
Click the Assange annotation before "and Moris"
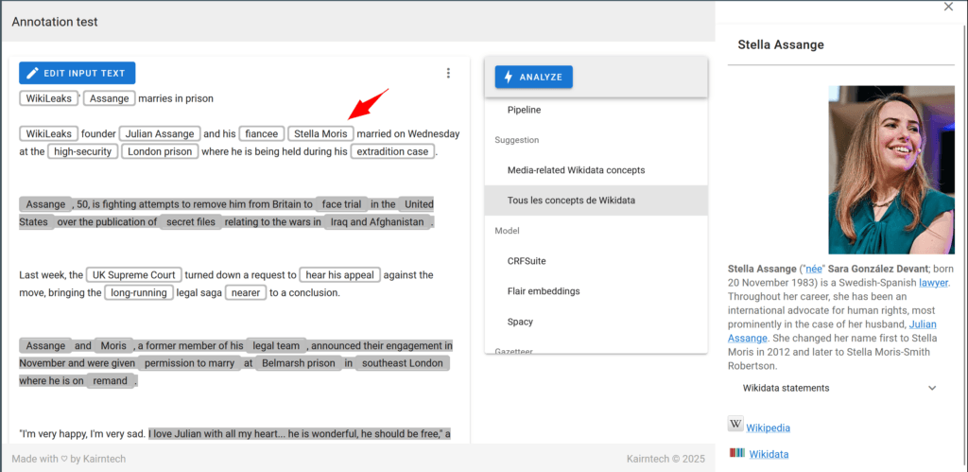45,346
